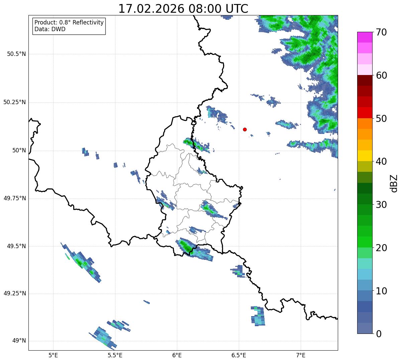The width and height of the screenshot is (402, 362).
Task: Click the 49.25°N latitude tick label
Action: pyautogui.click(x=15, y=293)
